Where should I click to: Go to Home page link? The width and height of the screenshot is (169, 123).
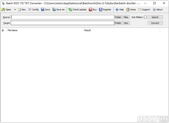pyautogui.click(x=131, y=9)
